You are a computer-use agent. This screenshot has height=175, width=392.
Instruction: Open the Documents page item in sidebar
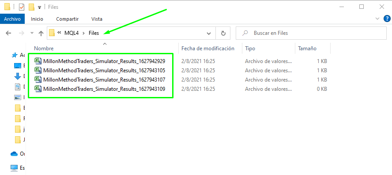pos(18,87)
